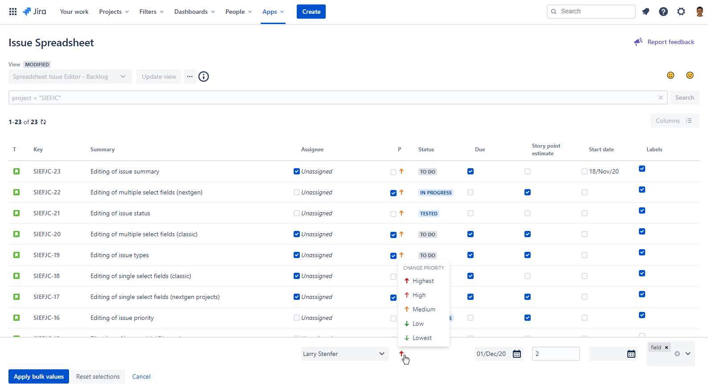Expand the Projects menu in header

click(114, 12)
